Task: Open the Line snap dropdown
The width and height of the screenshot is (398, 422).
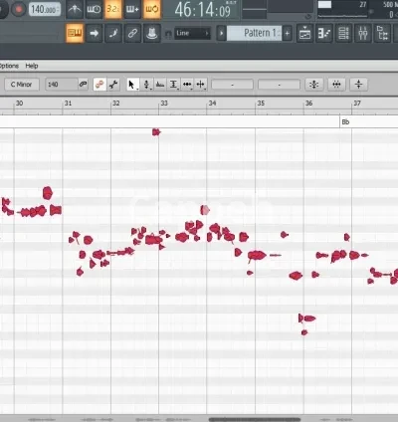Action: click(x=192, y=33)
